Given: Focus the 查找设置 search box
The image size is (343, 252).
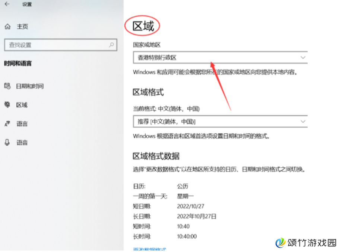Looking at the screenshot, I should pos(61,45).
